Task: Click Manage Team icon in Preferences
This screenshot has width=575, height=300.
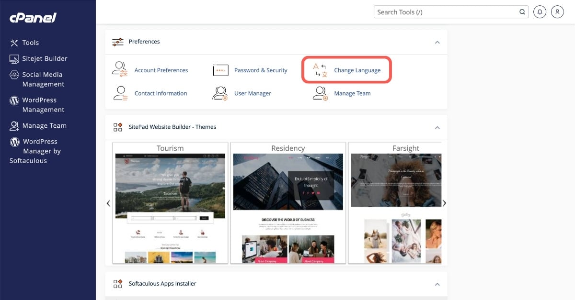Action: click(x=320, y=93)
